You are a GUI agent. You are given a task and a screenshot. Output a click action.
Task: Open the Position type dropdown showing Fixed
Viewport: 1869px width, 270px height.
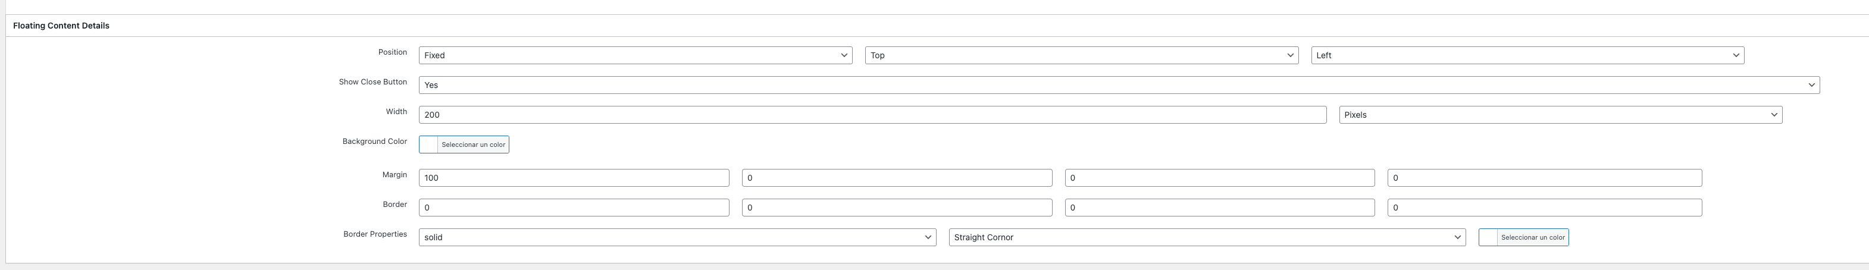click(x=635, y=55)
